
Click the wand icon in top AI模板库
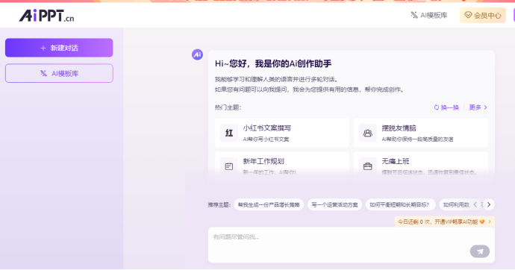[414, 15]
